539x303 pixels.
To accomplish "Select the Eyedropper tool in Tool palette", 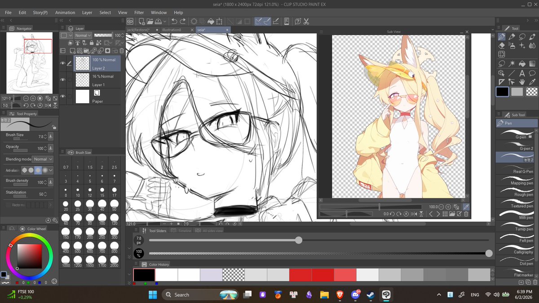I will coord(532,82).
